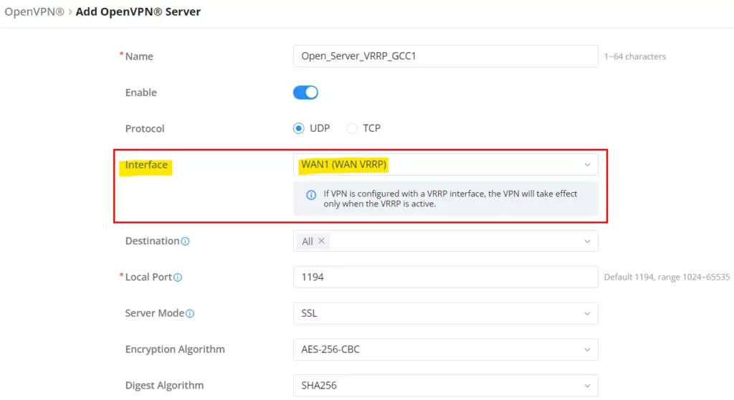Click the Digest Algorithm label
The width and height of the screenshot is (734, 400).
tap(164, 386)
